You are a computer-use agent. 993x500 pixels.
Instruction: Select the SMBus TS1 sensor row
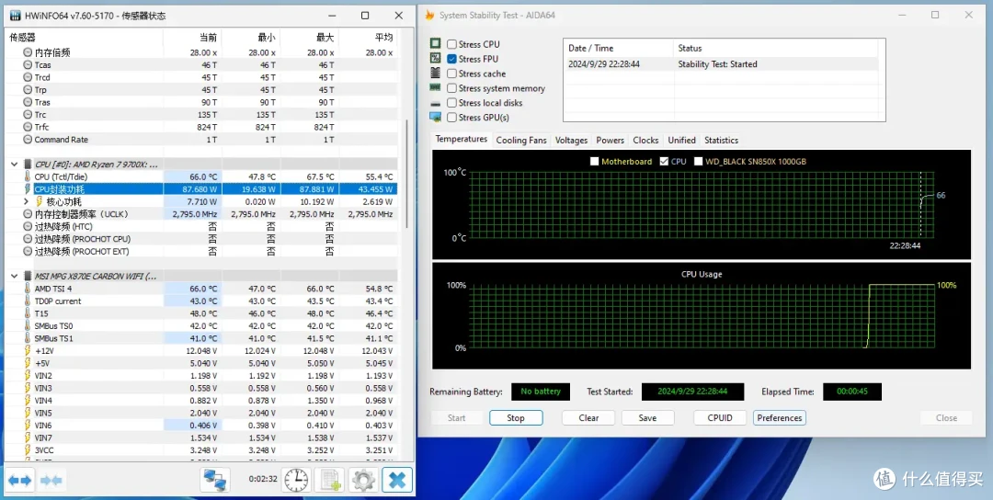coord(202,338)
